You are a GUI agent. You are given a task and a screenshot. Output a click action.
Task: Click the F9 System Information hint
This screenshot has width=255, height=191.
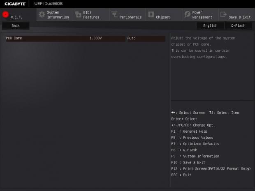(x=195, y=156)
